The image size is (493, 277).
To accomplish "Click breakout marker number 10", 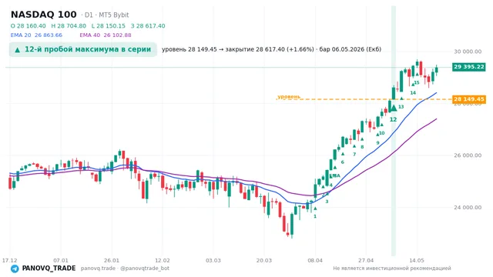I will 382,133.
